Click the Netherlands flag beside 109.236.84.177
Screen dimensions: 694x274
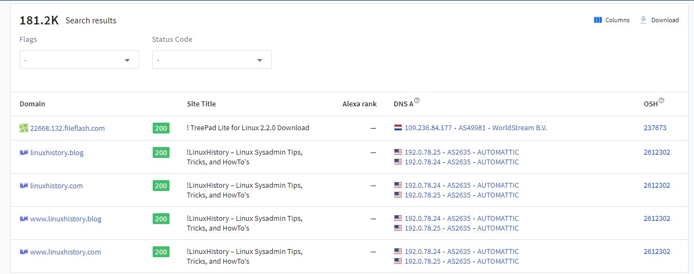398,128
